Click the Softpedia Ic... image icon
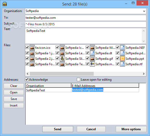 62,48
